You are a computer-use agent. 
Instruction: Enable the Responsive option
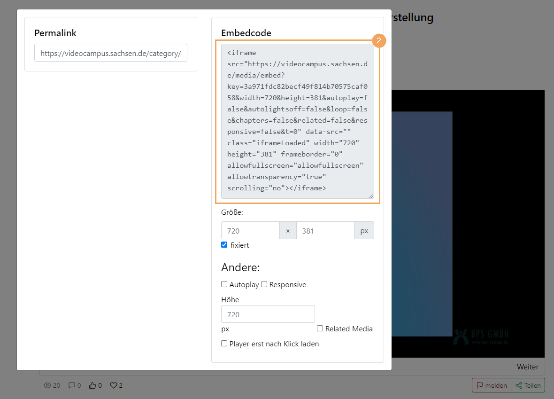(264, 284)
